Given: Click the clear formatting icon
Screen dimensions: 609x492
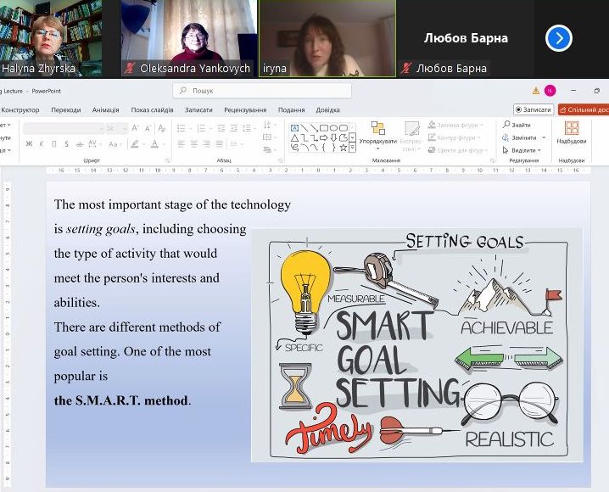Looking at the screenshot, I should 159,128.
